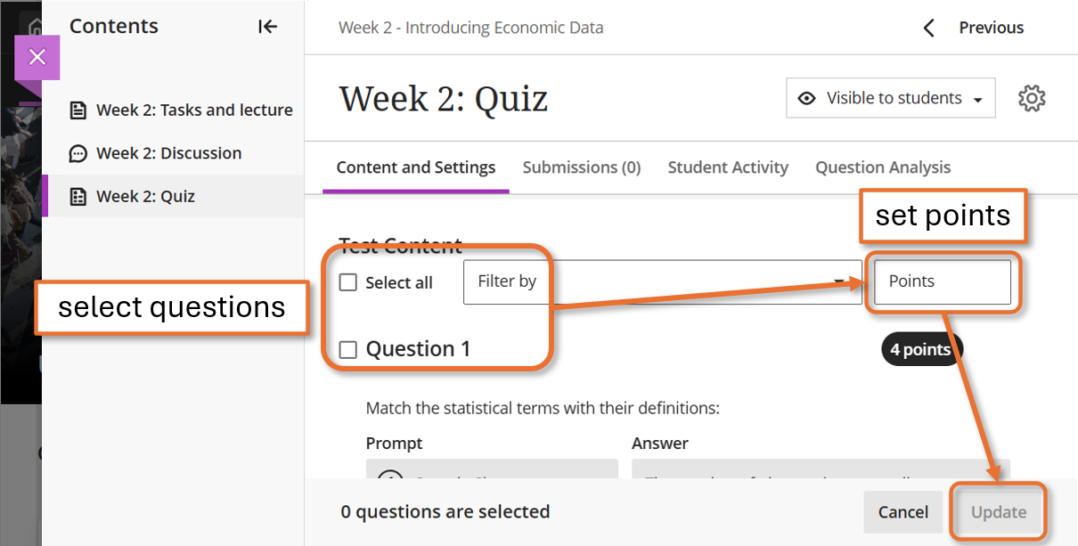The image size is (1078, 546).
Task: Expand the Visible to students dropdown
Action: coord(977,100)
